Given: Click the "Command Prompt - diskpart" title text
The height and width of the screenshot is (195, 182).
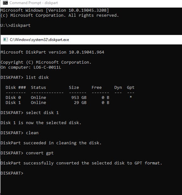Looking at the screenshot, I should point(33,3).
